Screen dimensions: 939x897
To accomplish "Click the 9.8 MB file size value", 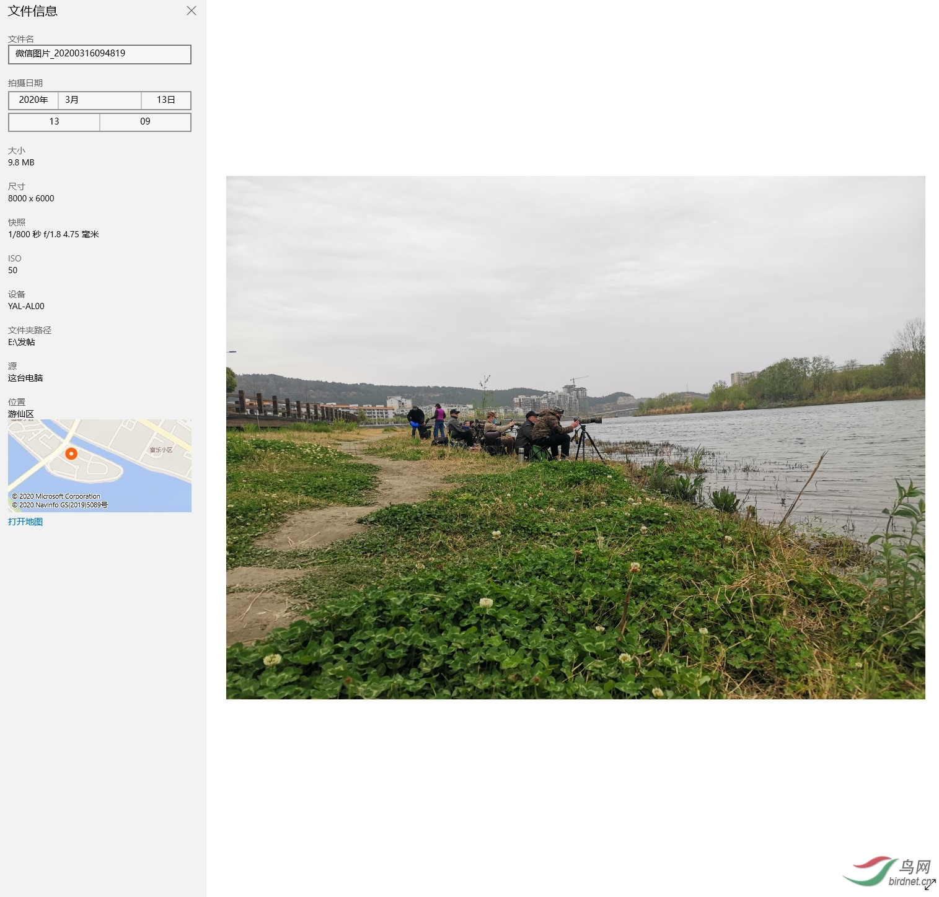I will coord(21,162).
